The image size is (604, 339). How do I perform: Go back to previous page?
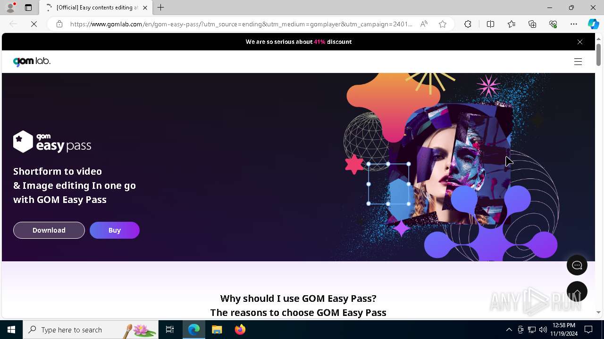13,24
